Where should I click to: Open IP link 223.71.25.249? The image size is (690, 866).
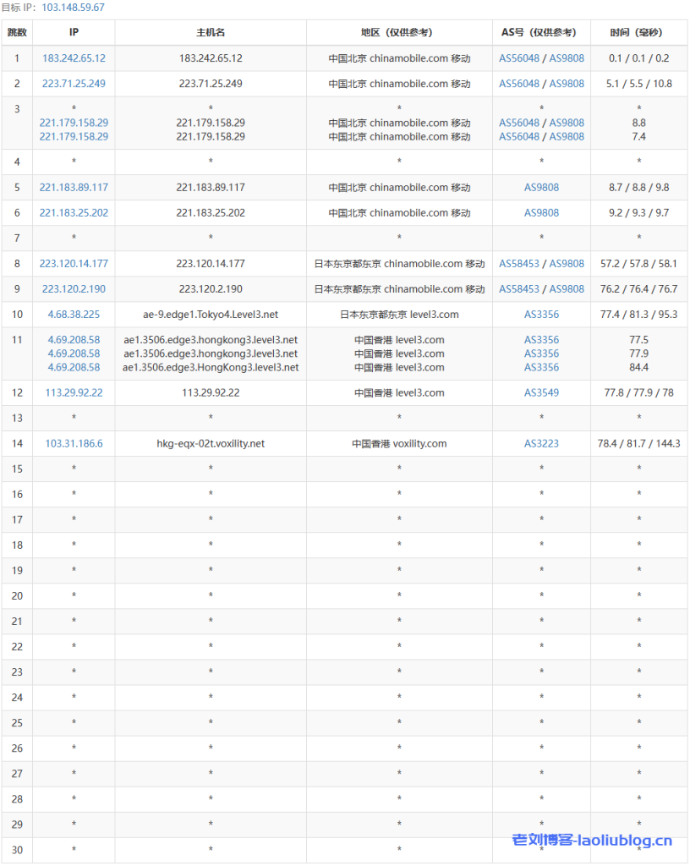click(74, 84)
